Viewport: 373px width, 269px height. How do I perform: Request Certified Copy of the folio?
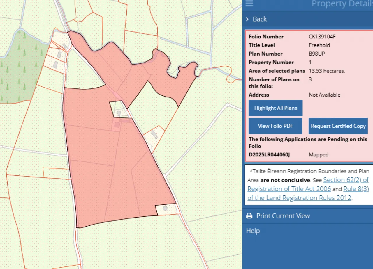tap(338, 126)
